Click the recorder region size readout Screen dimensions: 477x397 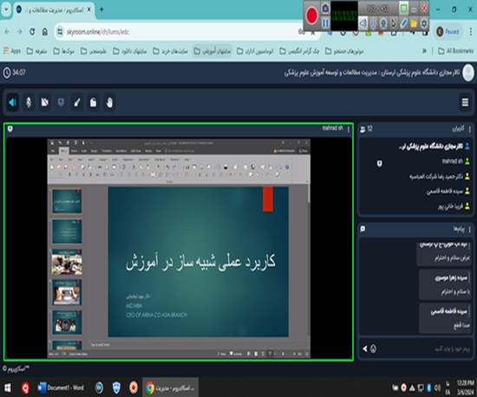tap(378, 9)
